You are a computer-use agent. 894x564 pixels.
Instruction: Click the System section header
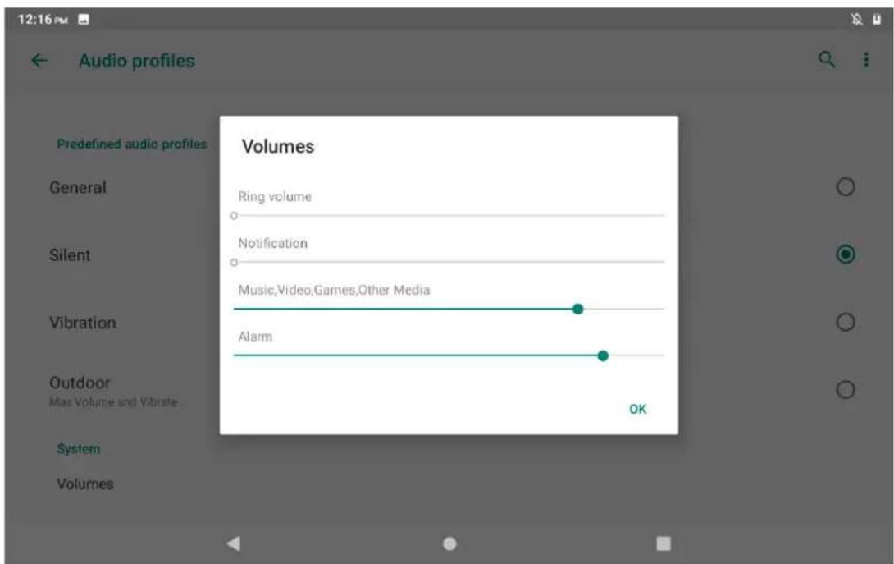(x=78, y=449)
